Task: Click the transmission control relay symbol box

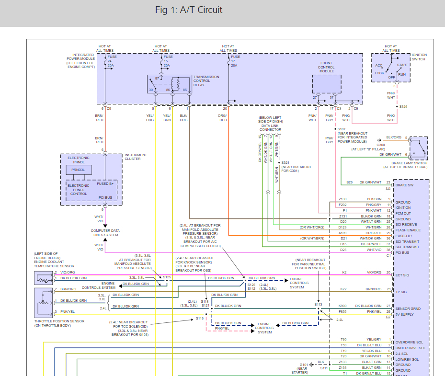Action: tap(170, 84)
